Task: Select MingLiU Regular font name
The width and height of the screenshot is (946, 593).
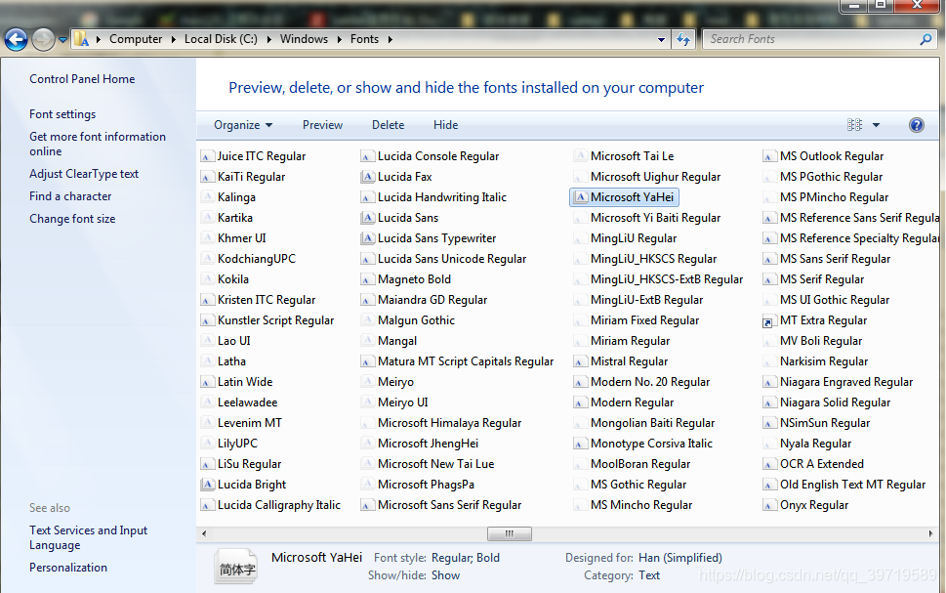Action: [634, 238]
